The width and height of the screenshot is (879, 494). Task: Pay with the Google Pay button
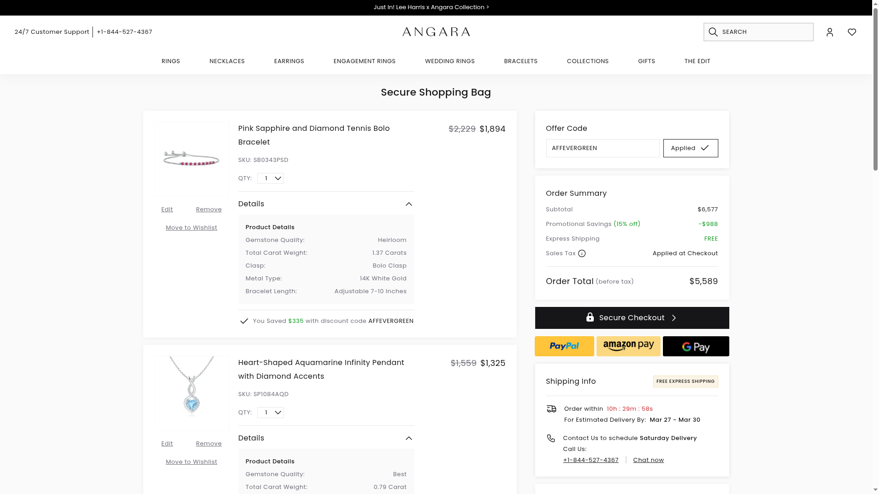coord(695,346)
